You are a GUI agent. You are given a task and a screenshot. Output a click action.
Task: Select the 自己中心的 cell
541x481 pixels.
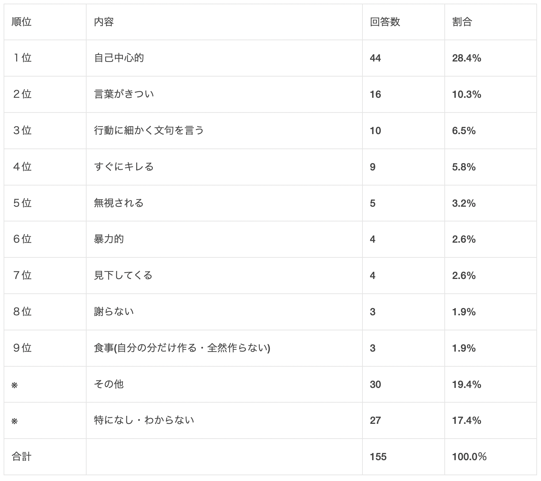119,58
